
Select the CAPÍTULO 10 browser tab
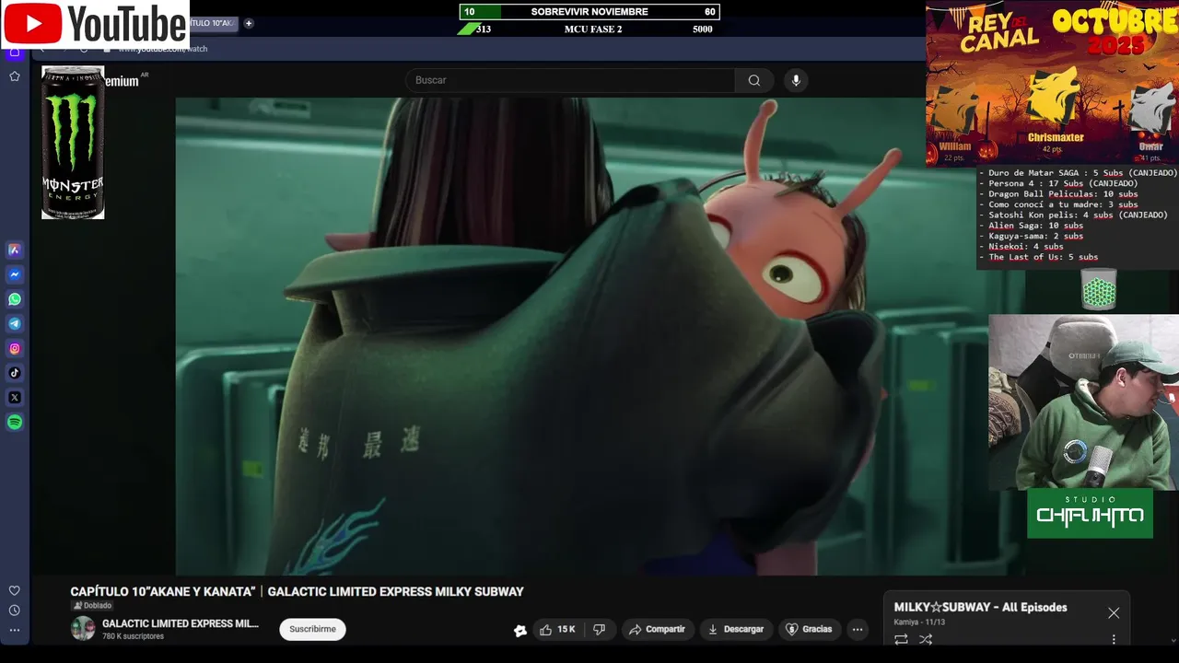click(x=213, y=23)
